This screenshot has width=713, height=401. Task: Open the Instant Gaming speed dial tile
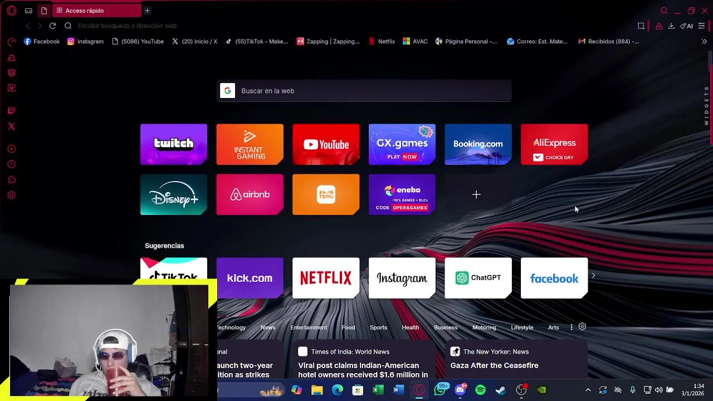[250, 144]
